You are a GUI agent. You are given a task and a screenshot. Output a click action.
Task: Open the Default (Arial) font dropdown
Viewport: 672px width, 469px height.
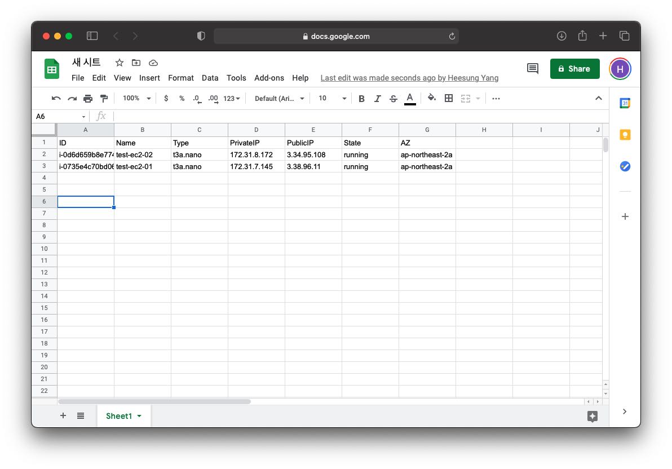pyautogui.click(x=280, y=99)
